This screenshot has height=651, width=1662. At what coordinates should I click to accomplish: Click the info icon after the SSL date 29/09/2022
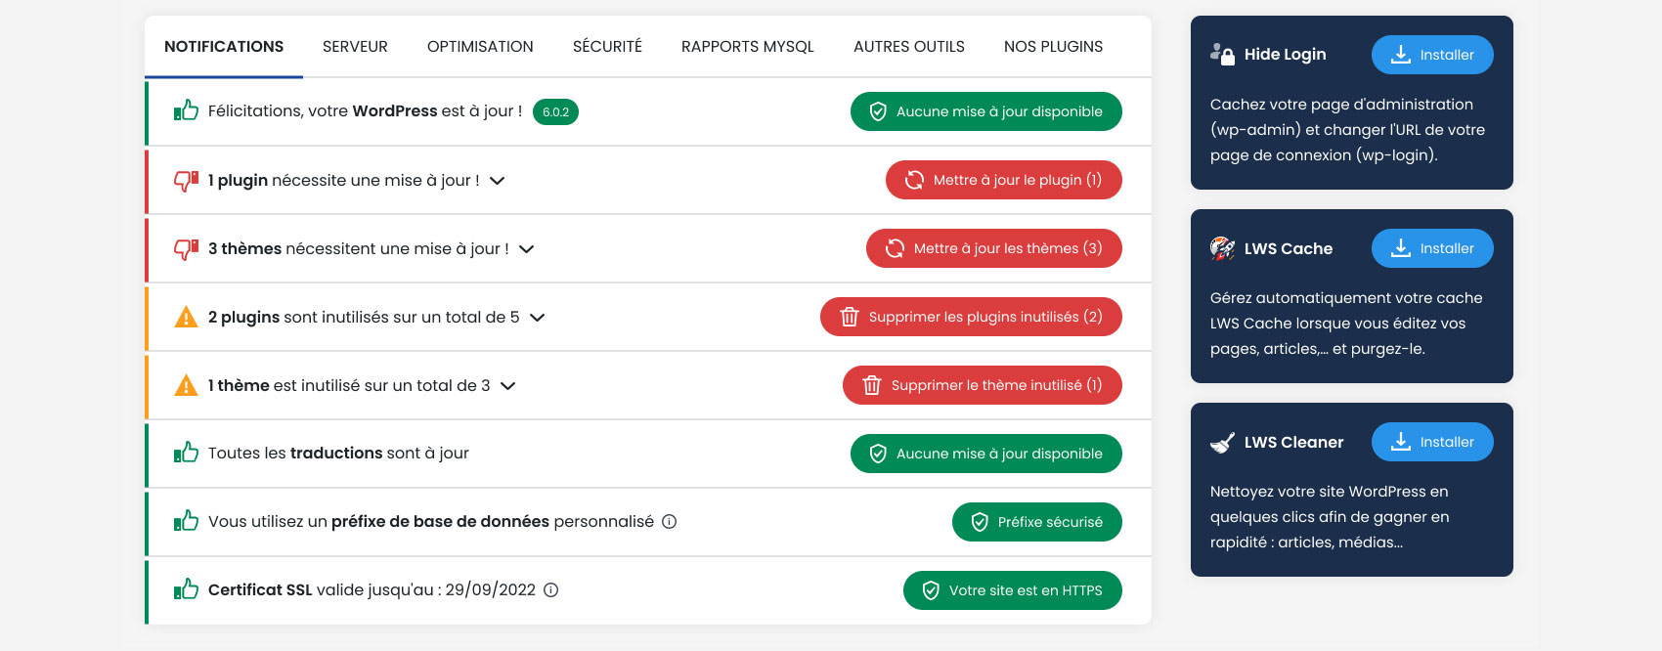coord(551,590)
